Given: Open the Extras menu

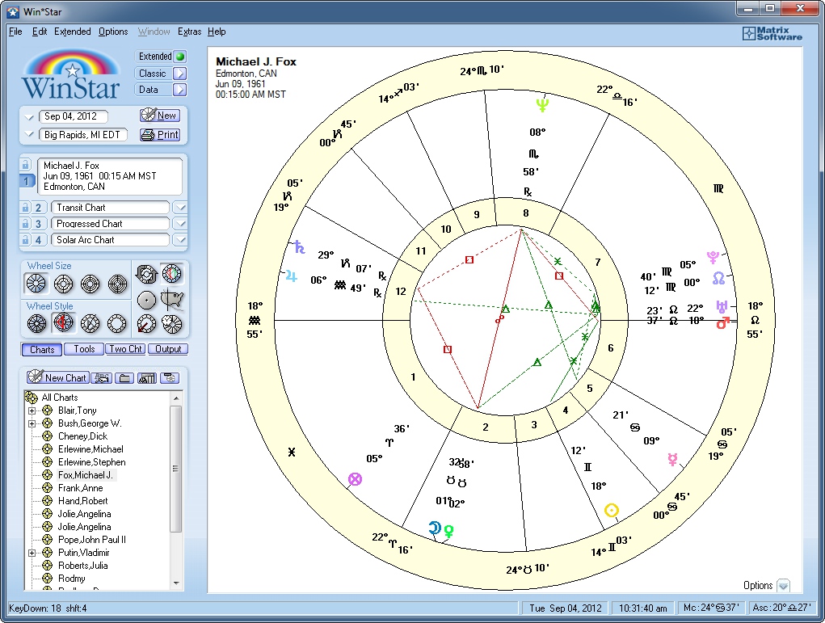Looking at the screenshot, I should pos(189,32).
